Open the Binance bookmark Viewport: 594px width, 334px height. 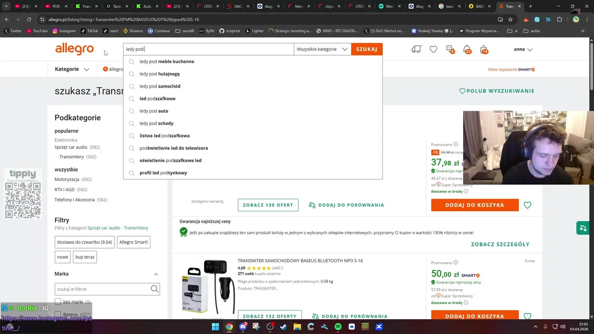tap(133, 31)
